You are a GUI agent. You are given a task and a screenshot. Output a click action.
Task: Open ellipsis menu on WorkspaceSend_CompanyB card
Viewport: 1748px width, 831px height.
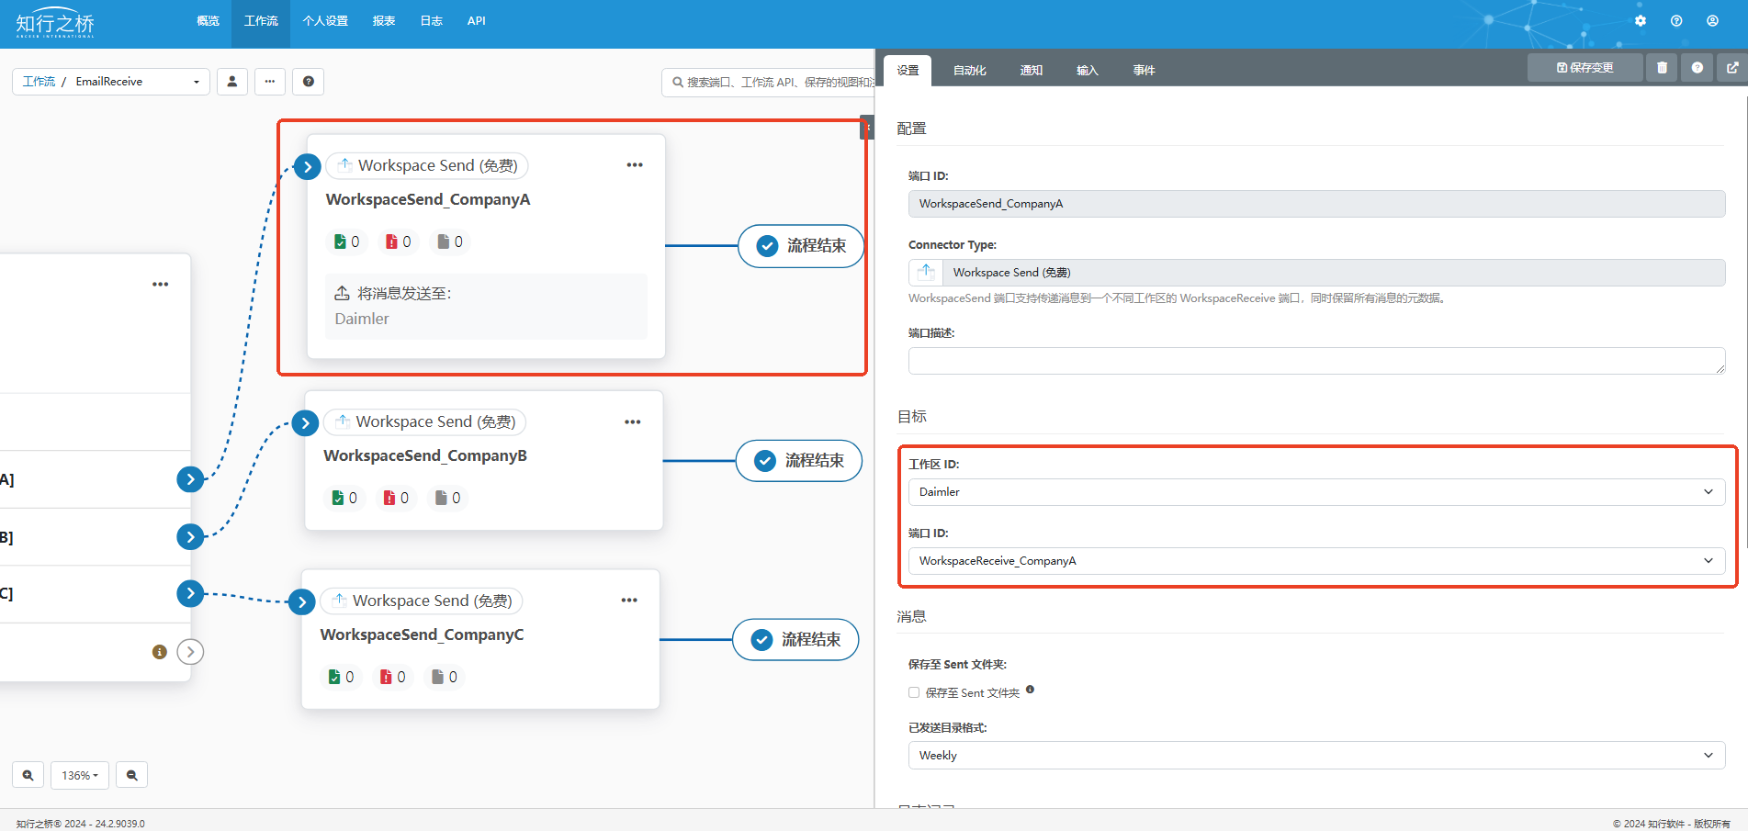[632, 422]
